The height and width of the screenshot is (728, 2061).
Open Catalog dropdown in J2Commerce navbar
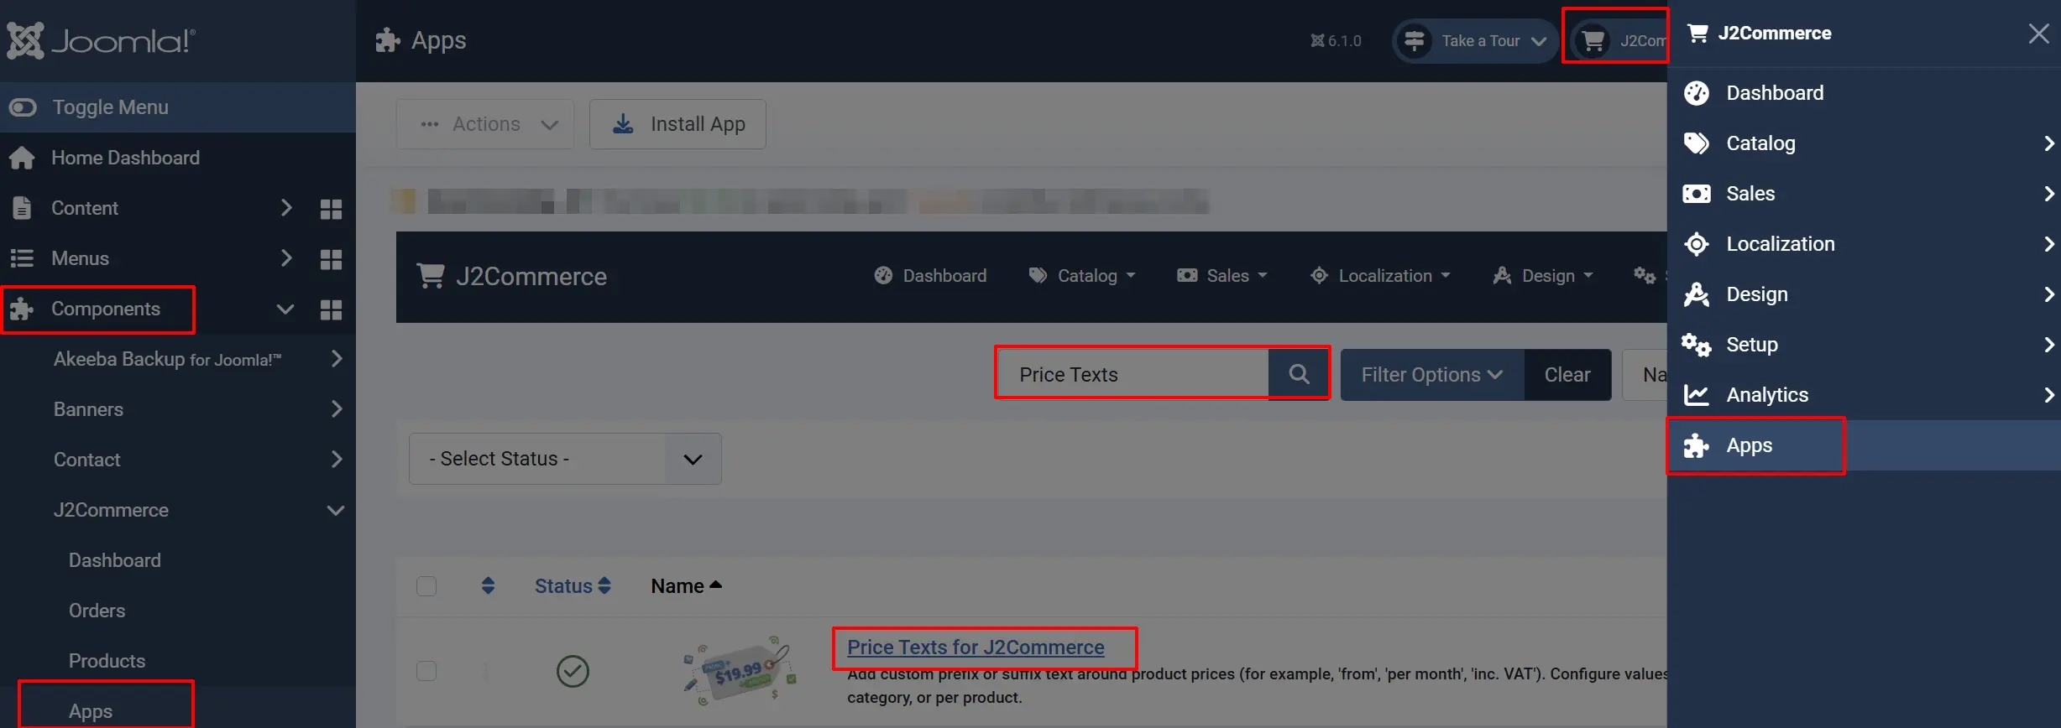coord(1082,276)
